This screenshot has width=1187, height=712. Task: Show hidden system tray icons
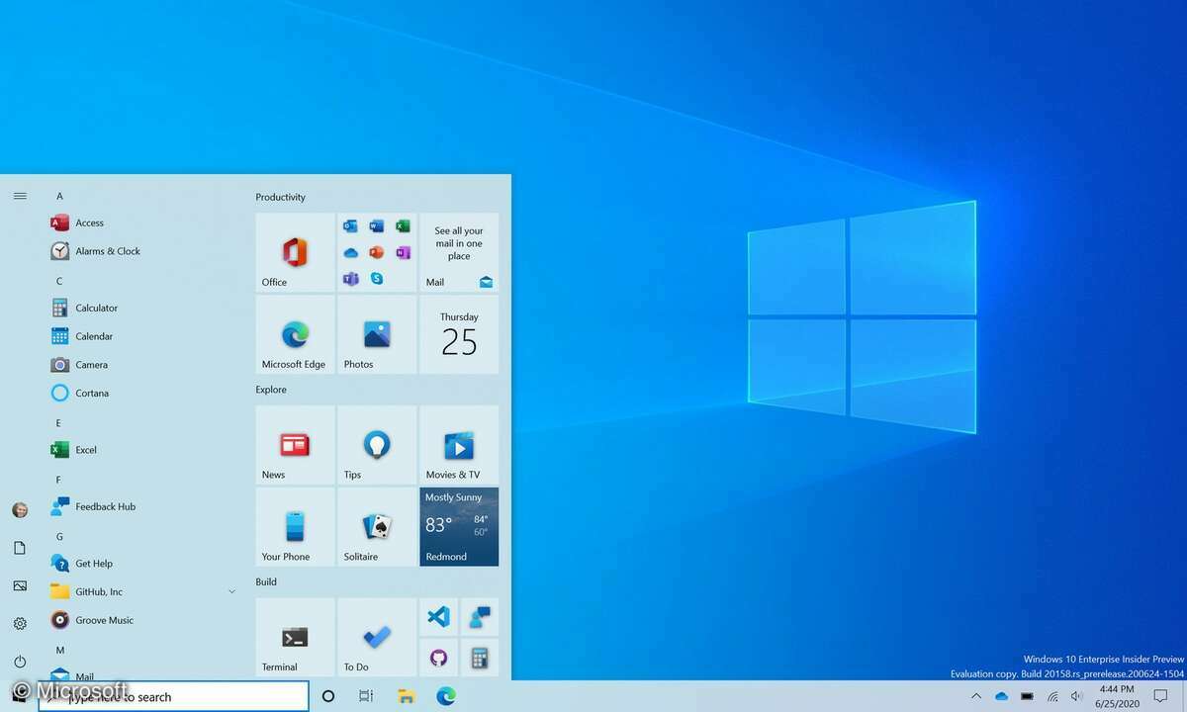click(976, 696)
